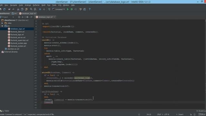Screen dimensions: 206x116
Task: Open UTF-8 encoding selector
Action: (x=167, y=115)
